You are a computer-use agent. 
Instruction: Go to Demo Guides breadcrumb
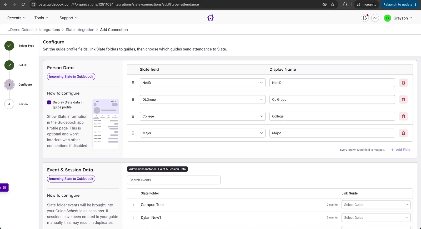(x=20, y=30)
